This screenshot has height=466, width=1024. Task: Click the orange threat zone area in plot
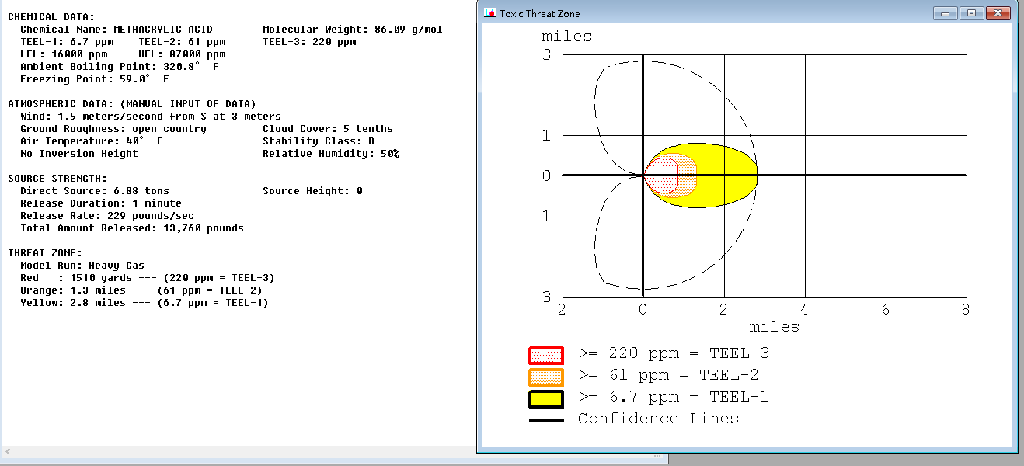click(x=688, y=176)
